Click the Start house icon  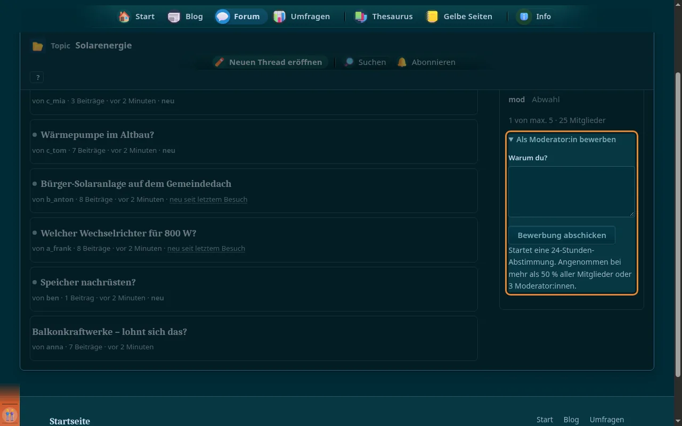124,17
